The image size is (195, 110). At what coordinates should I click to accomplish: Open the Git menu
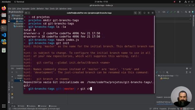(x=57, y=9)
